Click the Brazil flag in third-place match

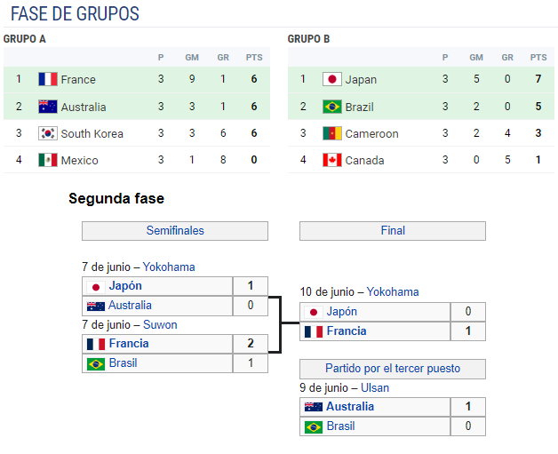point(313,426)
